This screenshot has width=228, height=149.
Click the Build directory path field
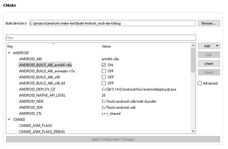coord(112,23)
